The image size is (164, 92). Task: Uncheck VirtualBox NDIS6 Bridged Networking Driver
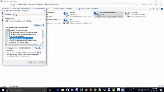pos(7,34)
